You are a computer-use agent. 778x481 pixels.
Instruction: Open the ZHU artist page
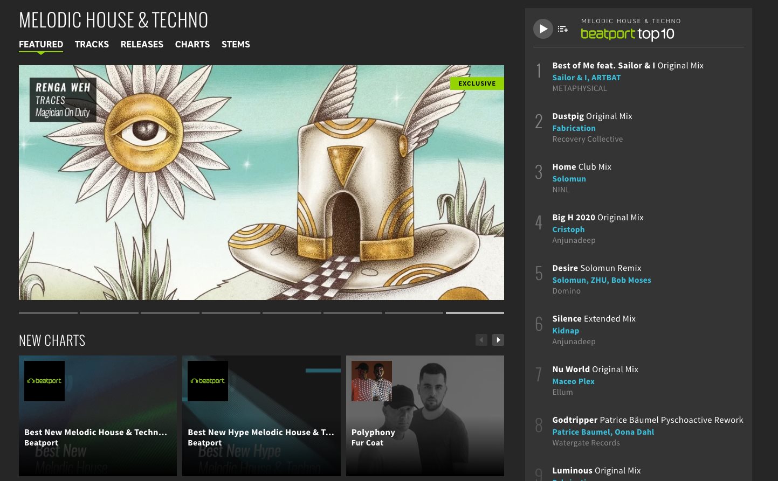click(x=598, y=280)
